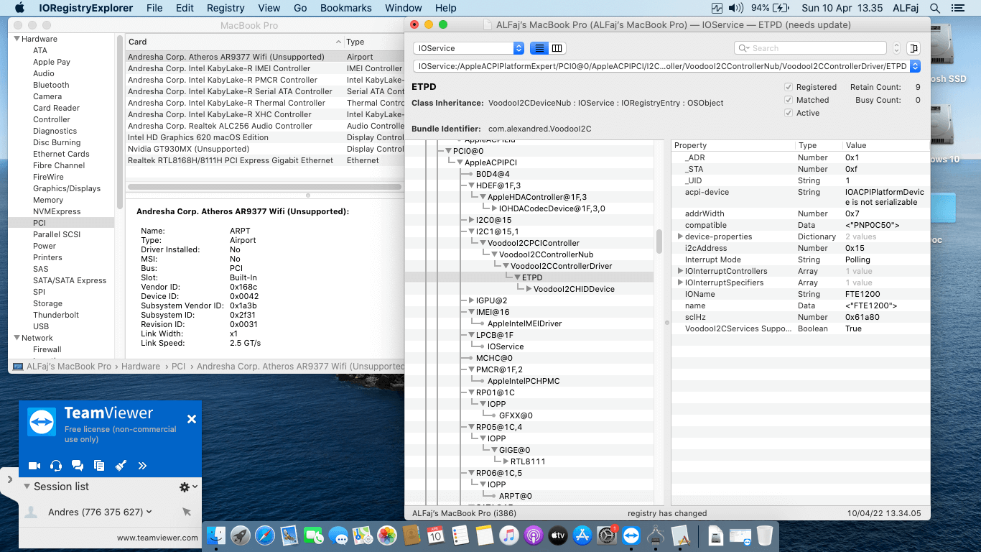Open TeamViewer chat bubbles icon

coord(78,466)
